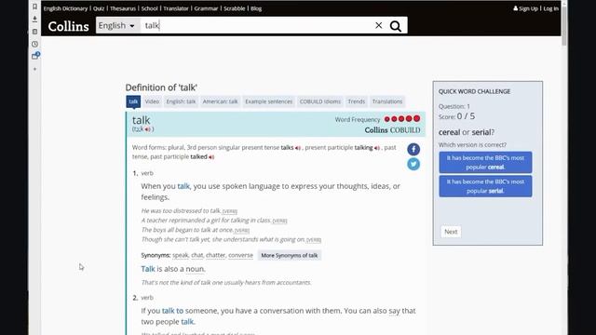This screenshot has width=596, height=335.
Task: Open the synonym link 'converse'
Action: pyautogui.click(x=240, y=255)
